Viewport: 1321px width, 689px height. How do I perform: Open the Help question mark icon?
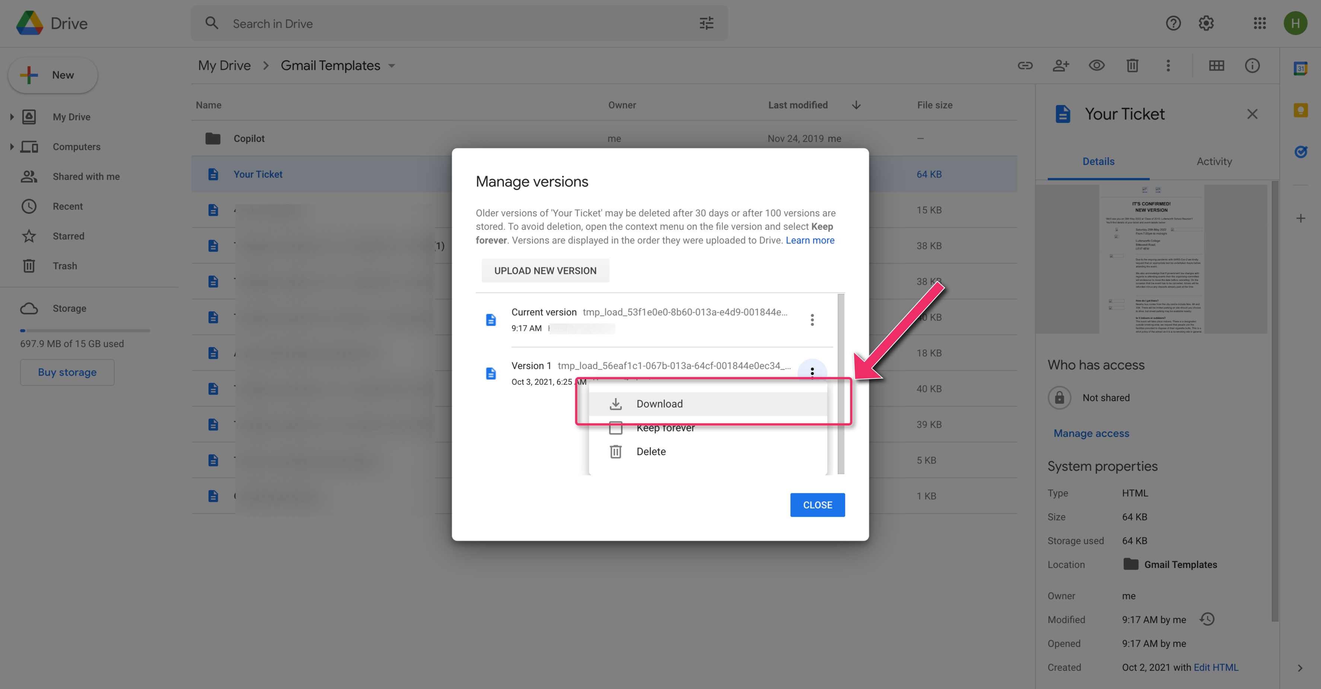click(1173, 23)
